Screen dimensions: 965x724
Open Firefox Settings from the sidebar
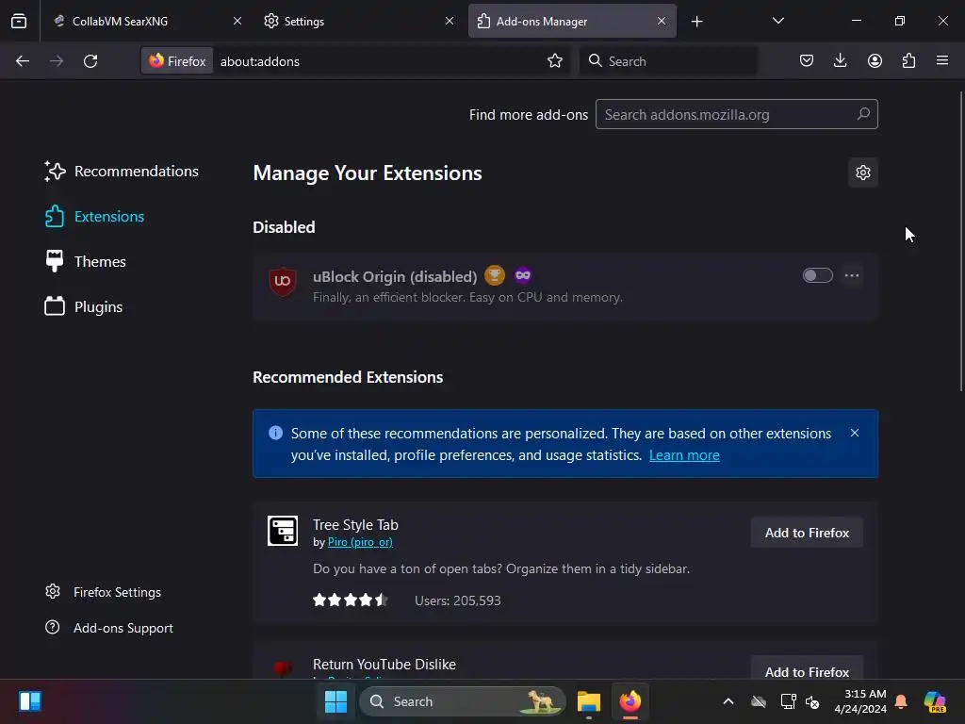(104, 592)
